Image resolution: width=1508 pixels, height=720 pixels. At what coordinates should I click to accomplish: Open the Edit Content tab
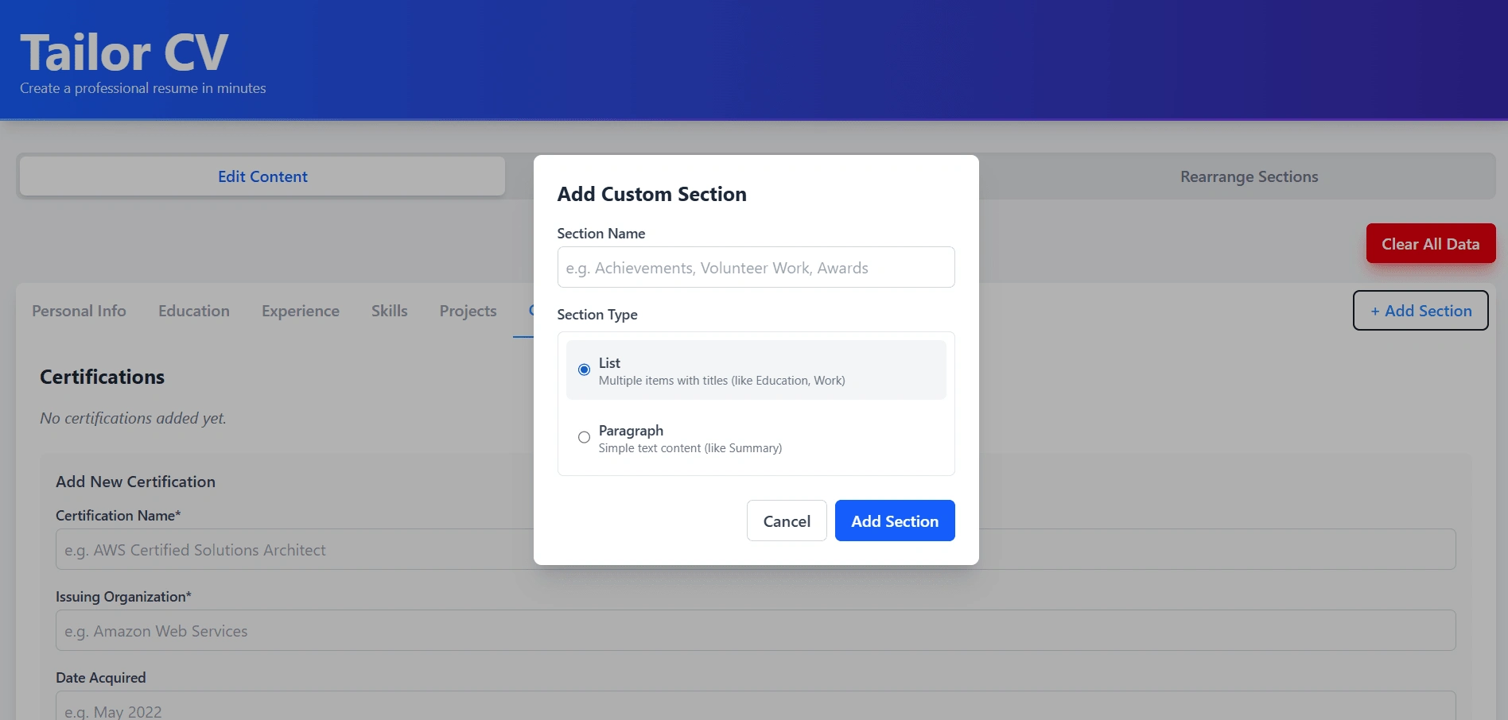(262, 176)
